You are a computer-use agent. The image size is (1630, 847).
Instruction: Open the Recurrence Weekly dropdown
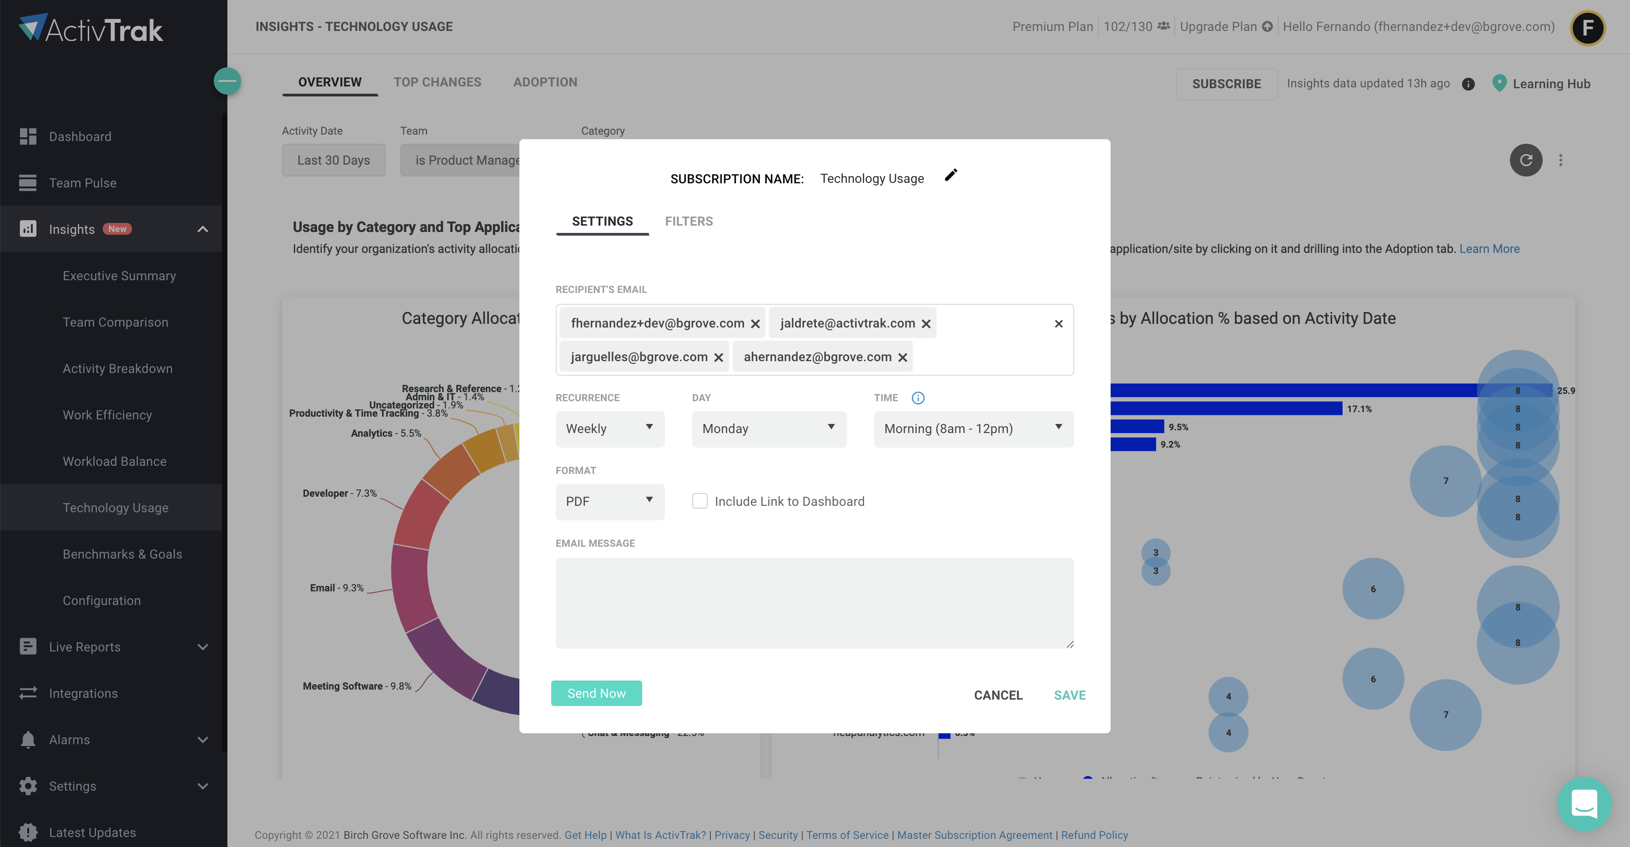[x=610, y=429]
